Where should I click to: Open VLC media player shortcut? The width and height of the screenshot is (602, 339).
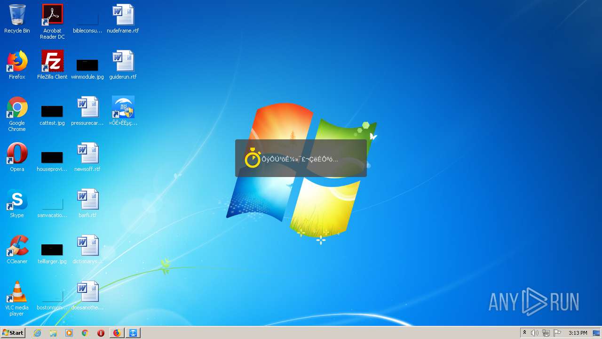point(17,299)
